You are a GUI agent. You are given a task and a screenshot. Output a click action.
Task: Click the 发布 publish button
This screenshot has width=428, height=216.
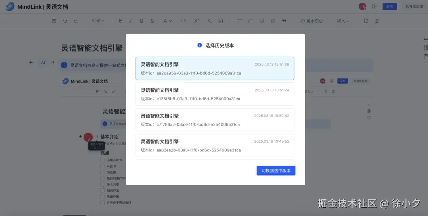(x=390, y=6)
